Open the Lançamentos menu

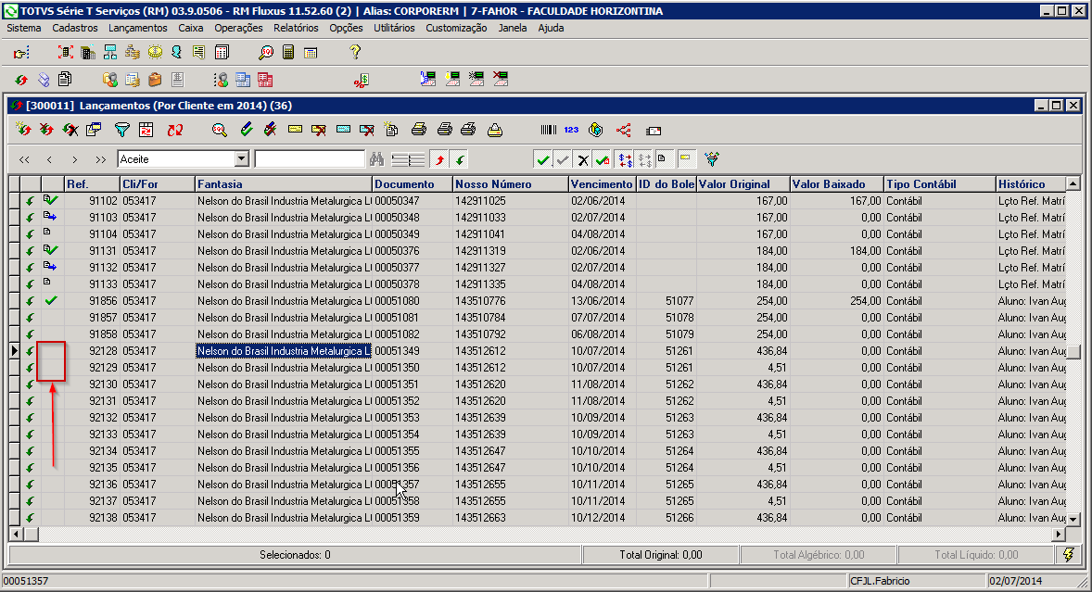point(137,28)
